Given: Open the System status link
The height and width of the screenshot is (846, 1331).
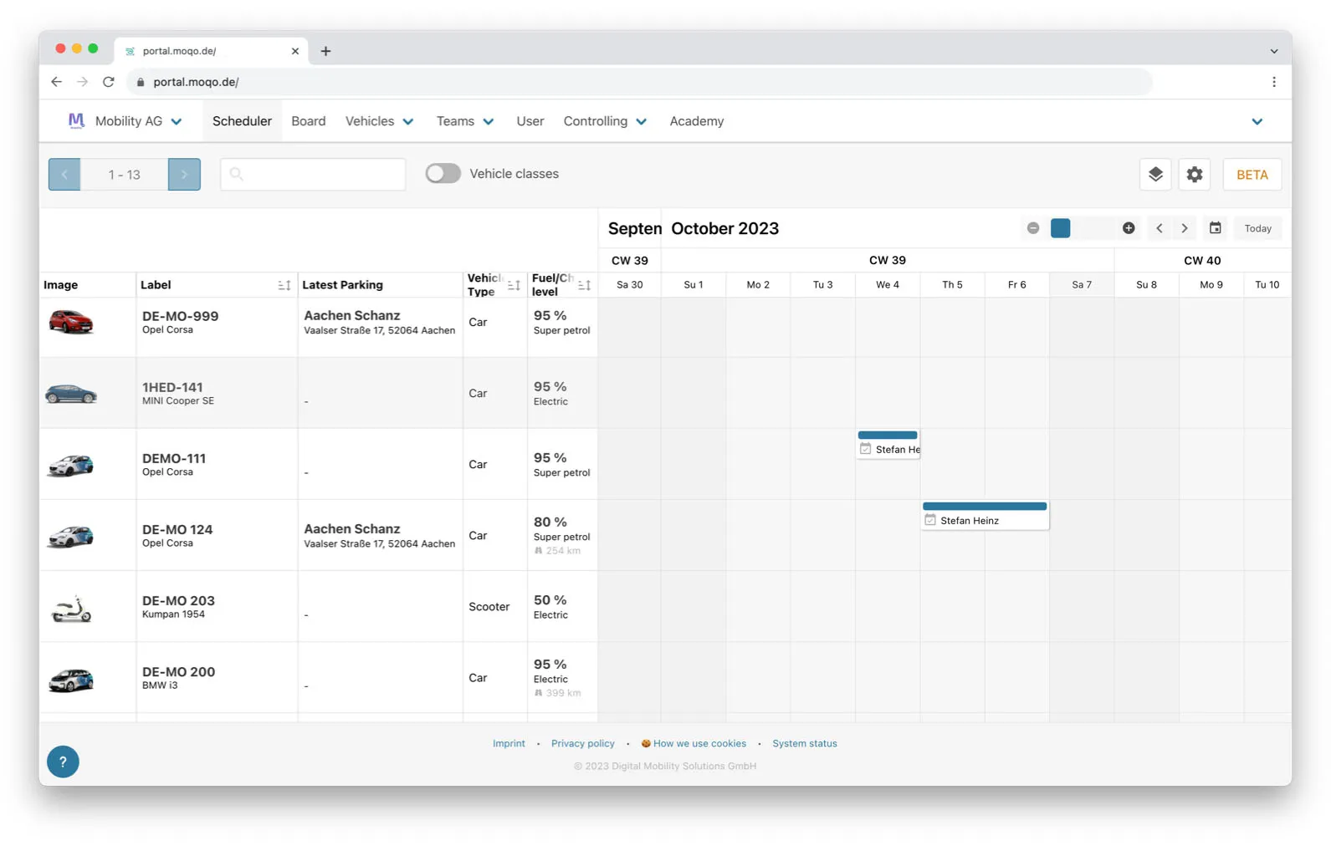Looking at the screenshot, I should [x=804, y=743].
